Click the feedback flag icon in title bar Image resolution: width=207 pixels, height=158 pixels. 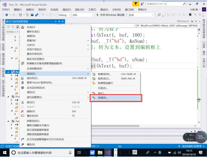click(x=136, y=4)
